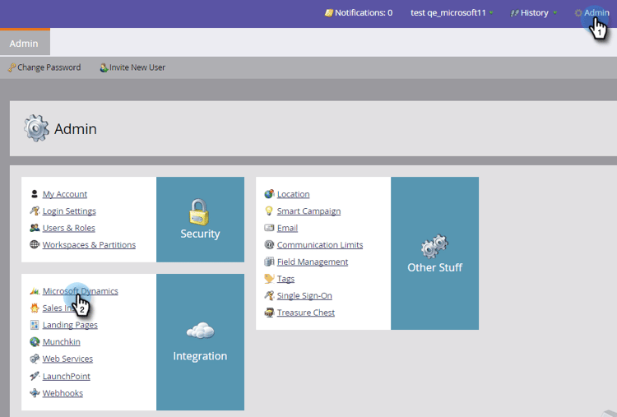Click the Login Settings keys icon

pos(35,211)
